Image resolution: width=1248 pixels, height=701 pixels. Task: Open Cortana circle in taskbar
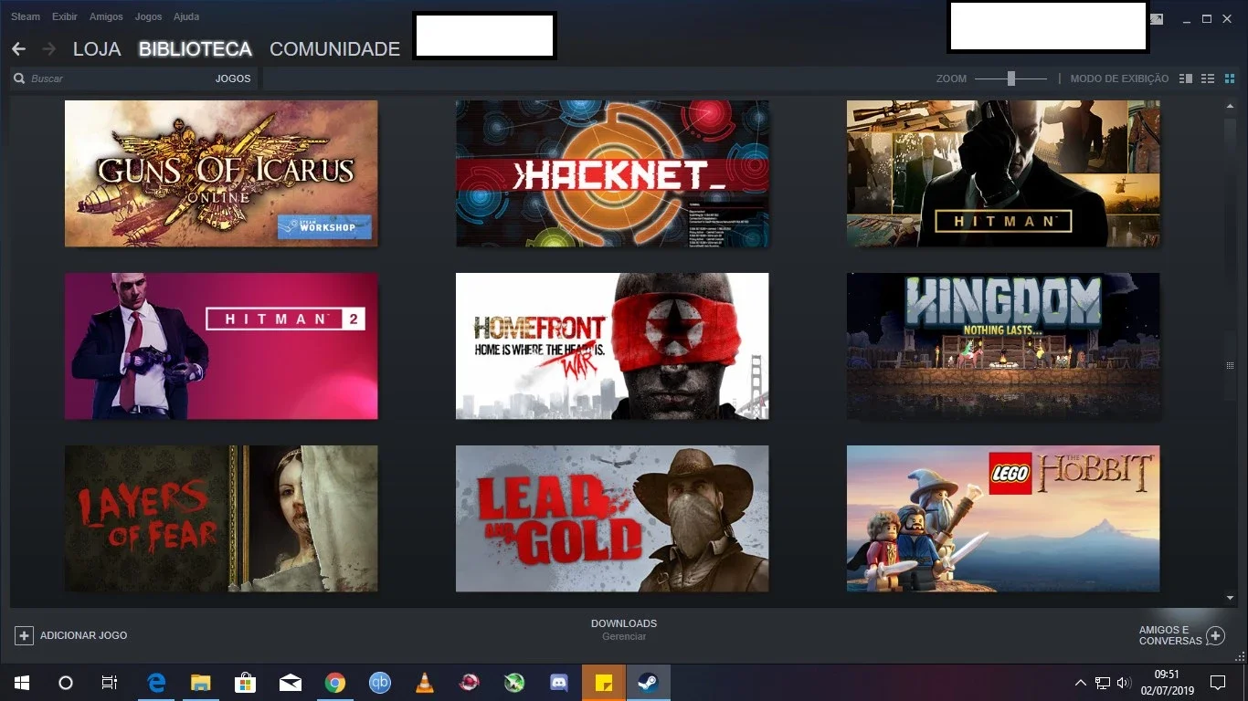pos(65,682)
